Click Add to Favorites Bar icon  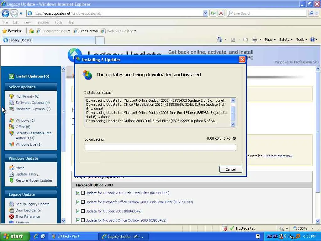tap(31, 31)
